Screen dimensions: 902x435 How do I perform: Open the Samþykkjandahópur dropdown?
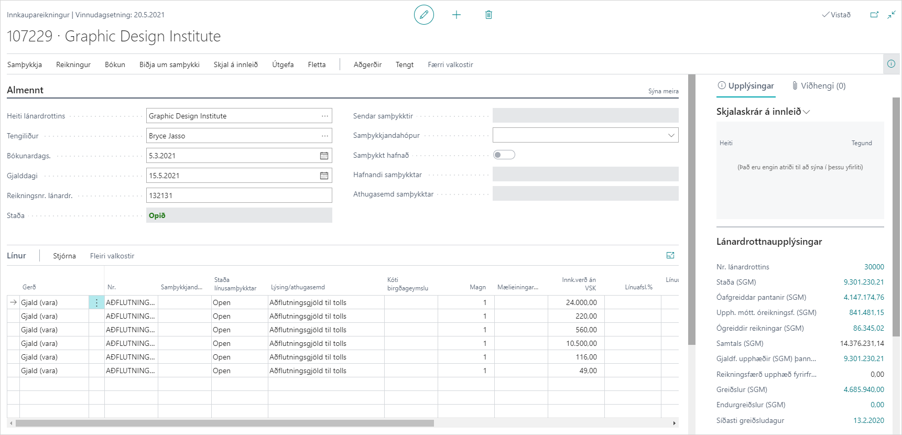[x=671, y=135]
